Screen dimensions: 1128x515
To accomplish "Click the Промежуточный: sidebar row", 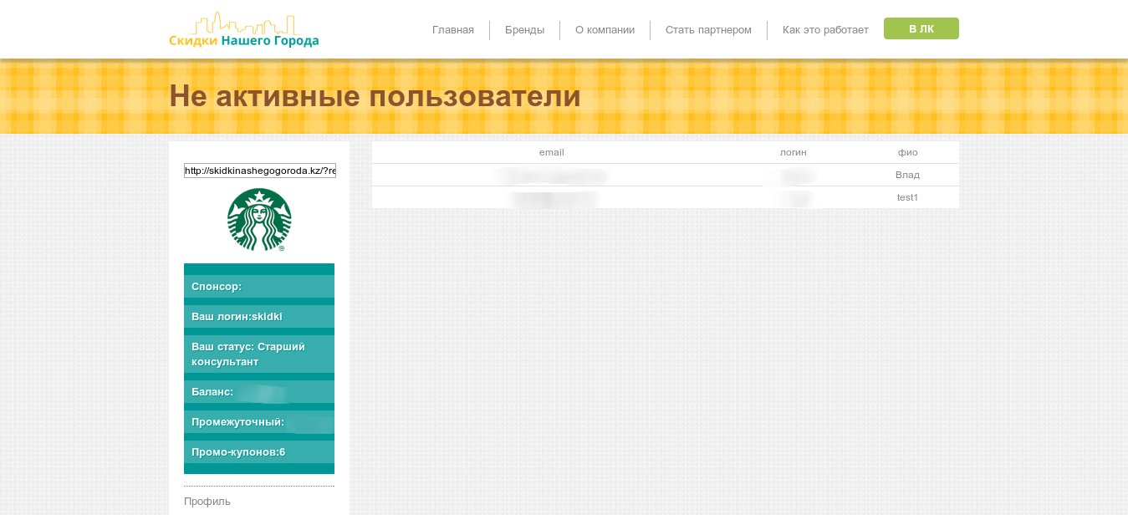I will (x=259, y=421).
